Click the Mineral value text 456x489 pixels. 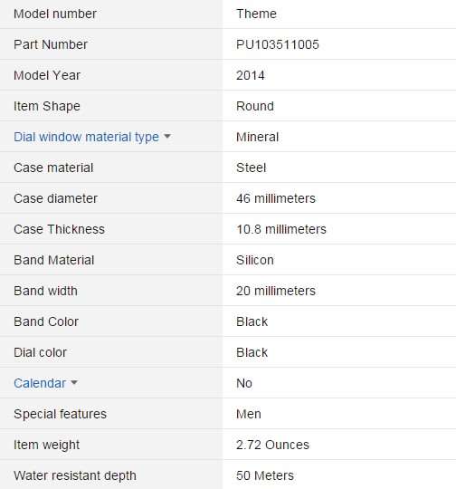tap(257, 137)
